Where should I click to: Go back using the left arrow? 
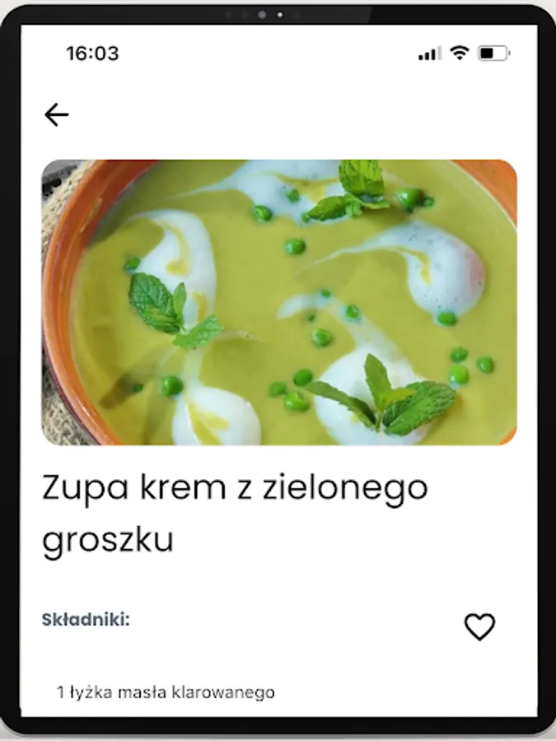point(57,114)
